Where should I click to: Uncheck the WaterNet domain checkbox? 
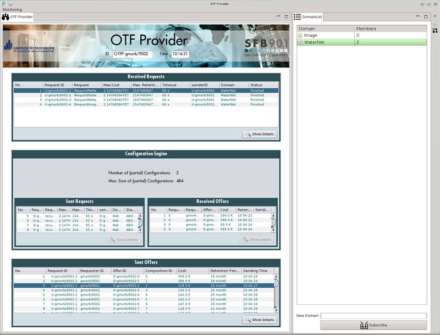pos(300,42)
